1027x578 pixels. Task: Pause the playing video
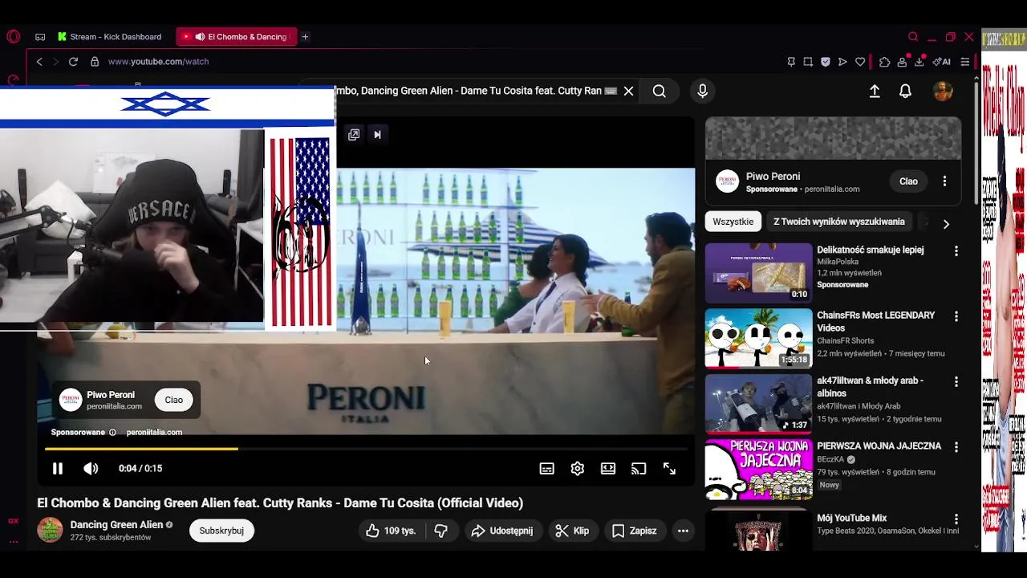coord(58,468)
